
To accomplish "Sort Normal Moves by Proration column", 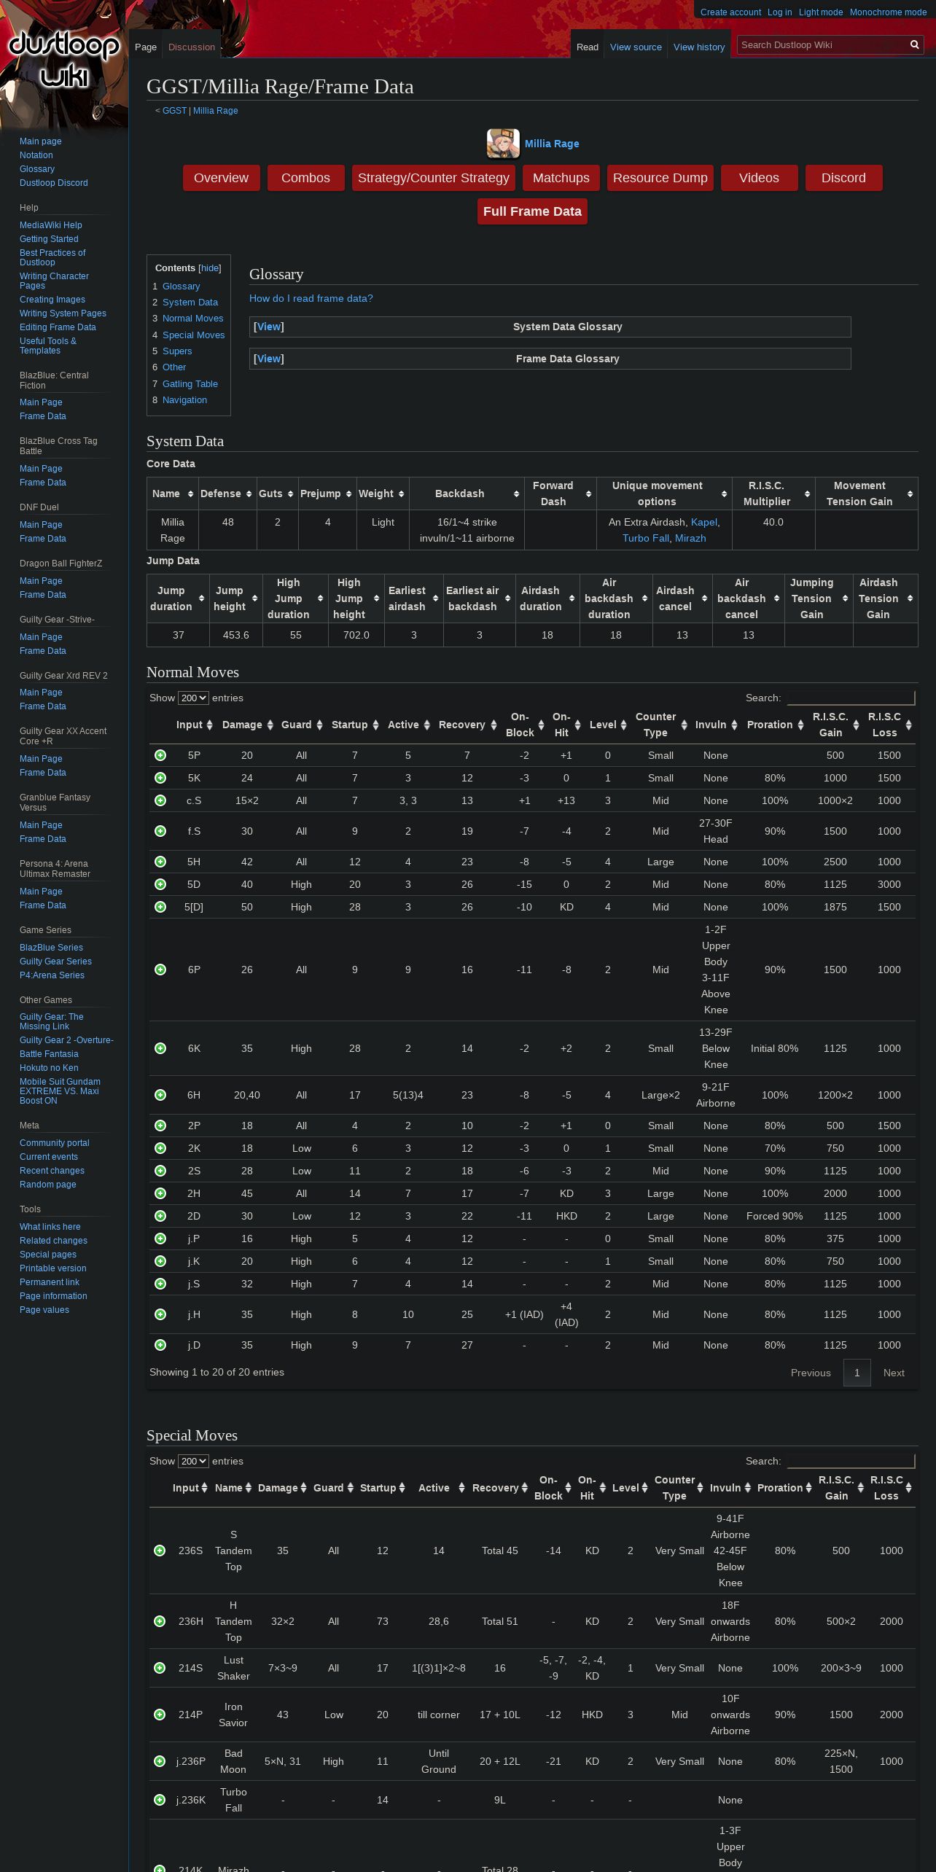I will click(x=775, y=725).
